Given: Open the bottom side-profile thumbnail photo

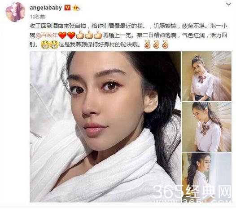Looking at the screenshot, I should [206, 178].
